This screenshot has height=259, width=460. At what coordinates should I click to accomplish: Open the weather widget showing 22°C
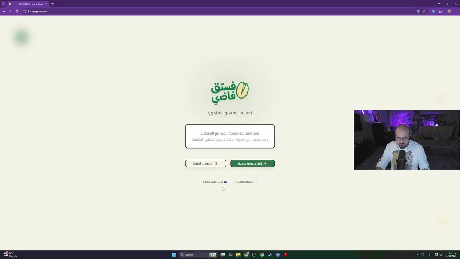[10, 255]
